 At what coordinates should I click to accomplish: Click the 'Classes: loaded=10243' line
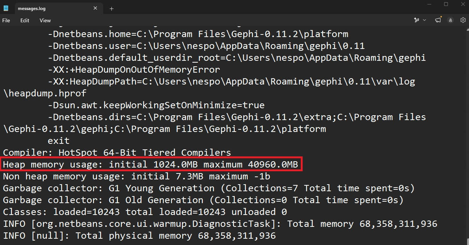pos(145,212)
